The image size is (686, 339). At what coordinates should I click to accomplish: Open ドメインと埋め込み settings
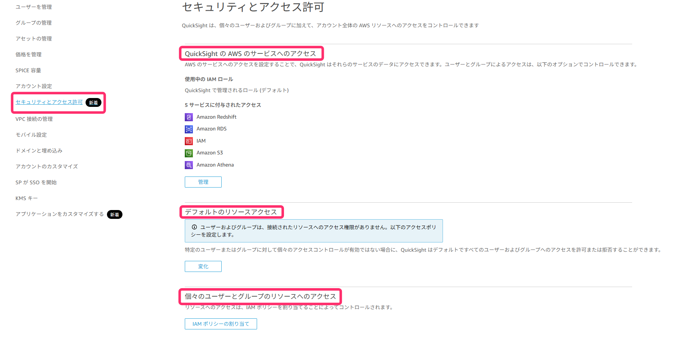(39, 151)
